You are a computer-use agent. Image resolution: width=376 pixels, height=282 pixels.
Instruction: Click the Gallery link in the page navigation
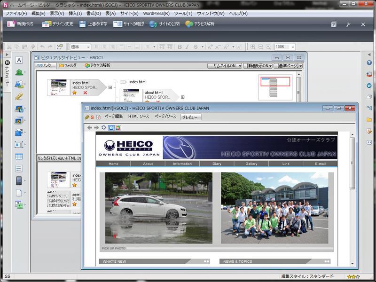(x=251, y=164)
